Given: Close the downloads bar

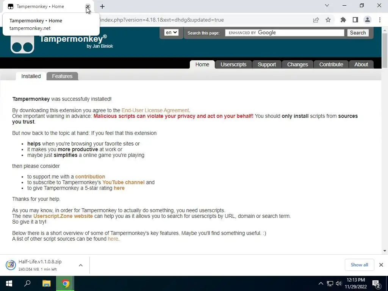Looking at the screenshot, I should coord(381,265).
